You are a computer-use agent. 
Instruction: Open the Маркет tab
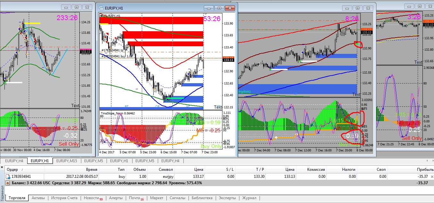point(157,198)
